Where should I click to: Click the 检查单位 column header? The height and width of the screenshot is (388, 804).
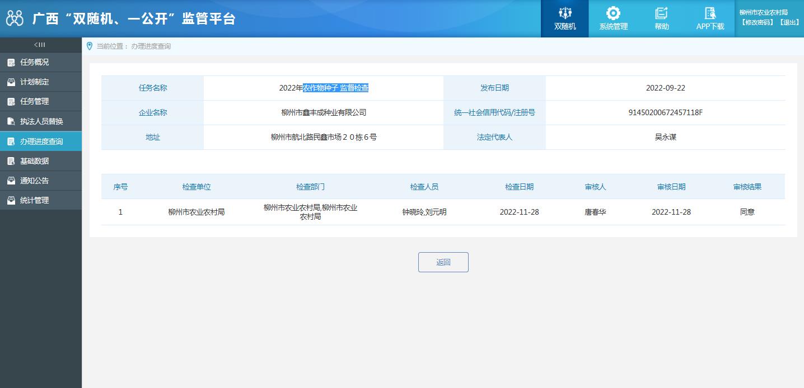pyautogui.click(x=197, y=187)
